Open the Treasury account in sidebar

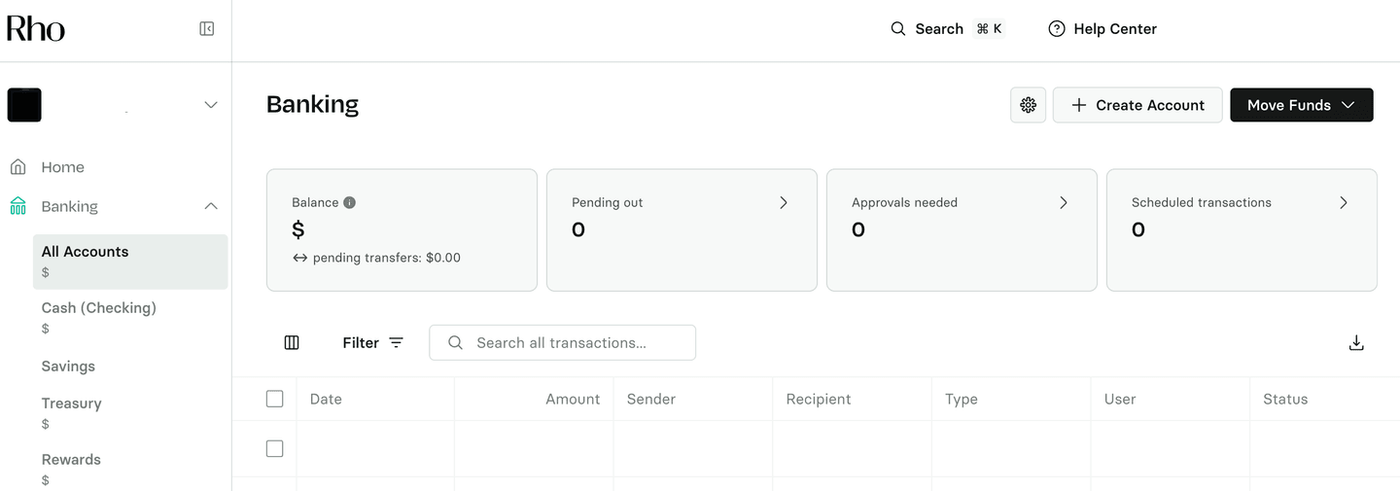pyautogui.click(x=72, y=403)
